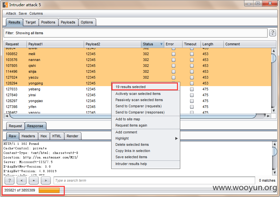Open the Columns menu
Screen dimensions: 280x197
[x=36, y=14]
